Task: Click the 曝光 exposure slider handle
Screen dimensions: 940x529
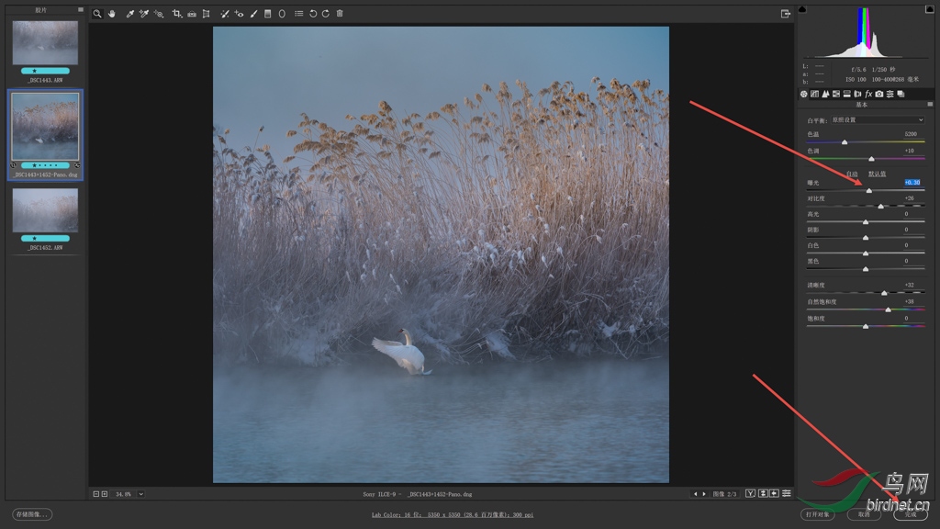Action: click(x=868, y=190)
